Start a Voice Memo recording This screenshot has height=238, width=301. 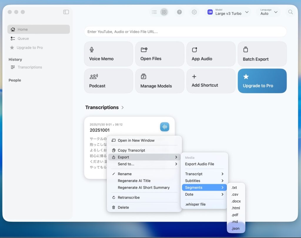[x=108, y=54]
